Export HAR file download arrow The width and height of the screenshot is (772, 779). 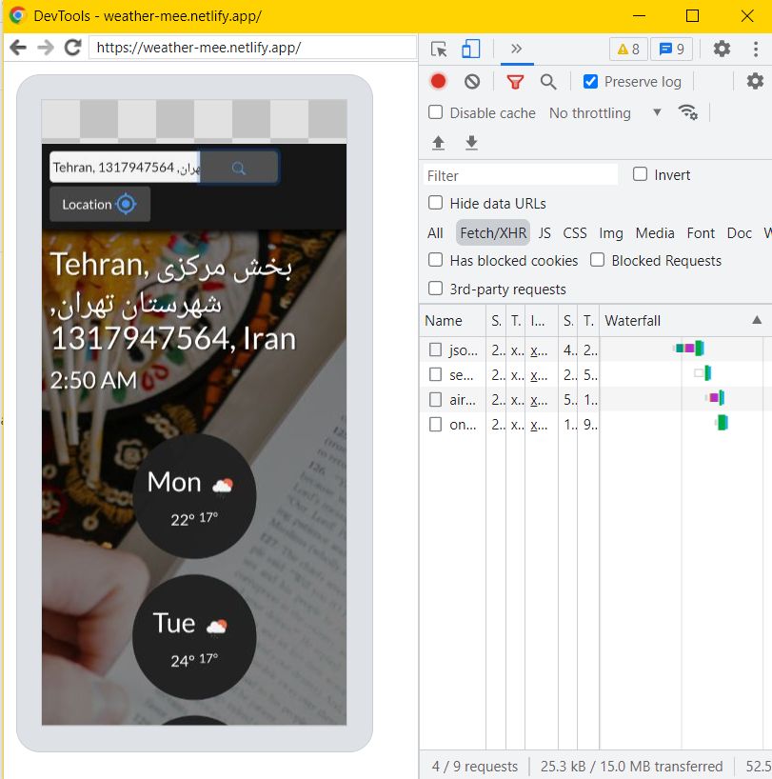pyautogui.click(x=471, y=143)
